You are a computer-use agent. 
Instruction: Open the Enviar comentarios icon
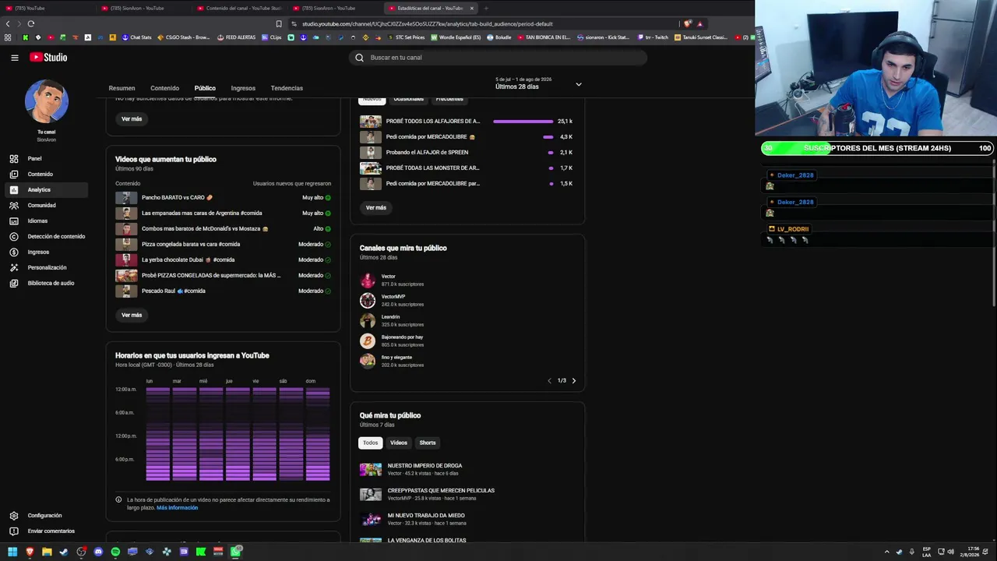[x=13, y=531]
